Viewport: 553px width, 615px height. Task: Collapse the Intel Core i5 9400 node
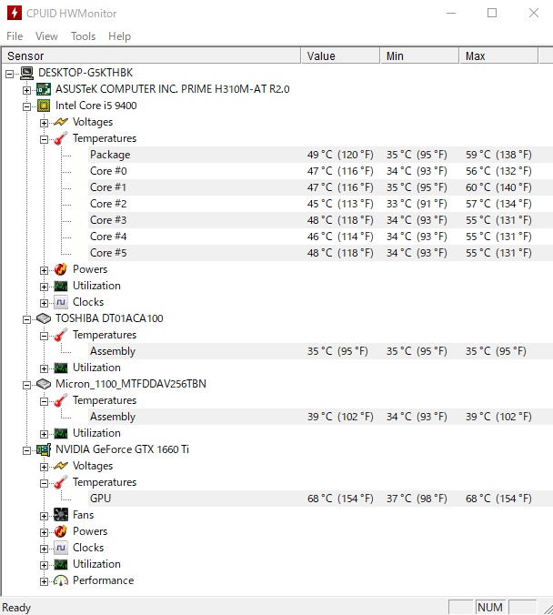click(26, 106)
